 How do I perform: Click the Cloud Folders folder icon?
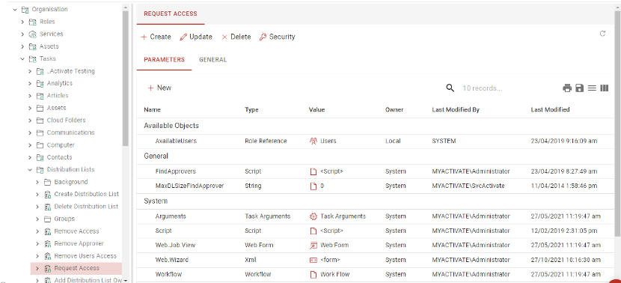point(40,120)
